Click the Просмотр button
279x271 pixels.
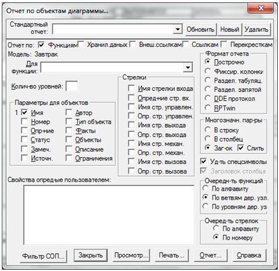[x=131, y=255]
